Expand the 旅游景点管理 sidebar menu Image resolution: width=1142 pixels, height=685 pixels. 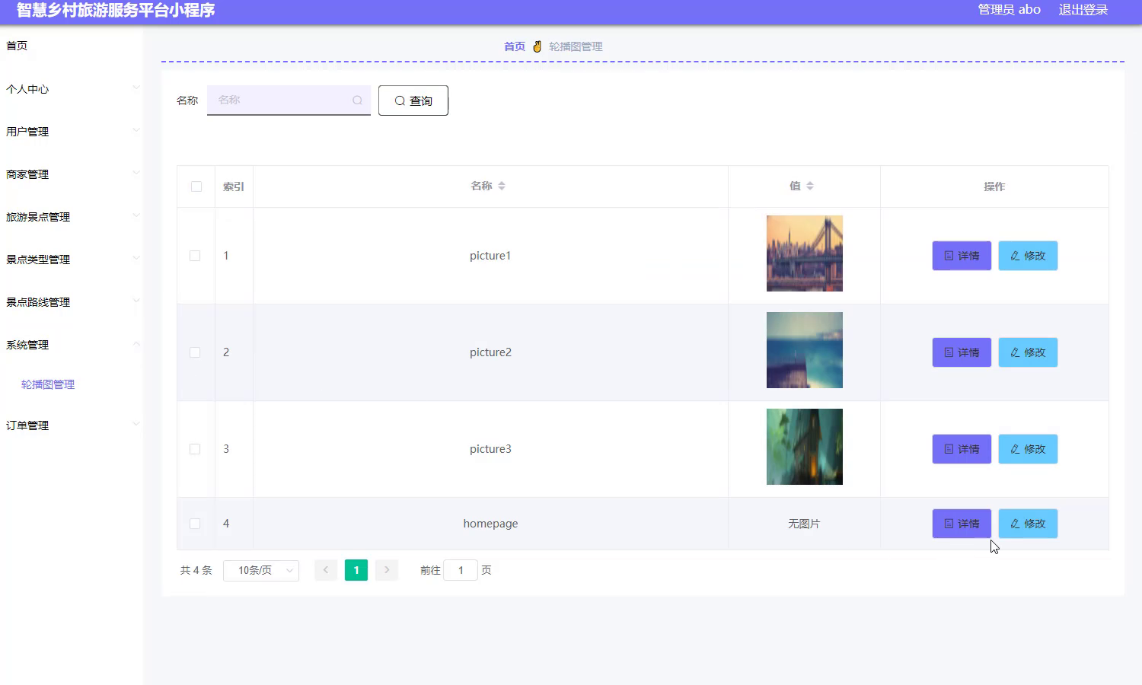tap(72, 217)
